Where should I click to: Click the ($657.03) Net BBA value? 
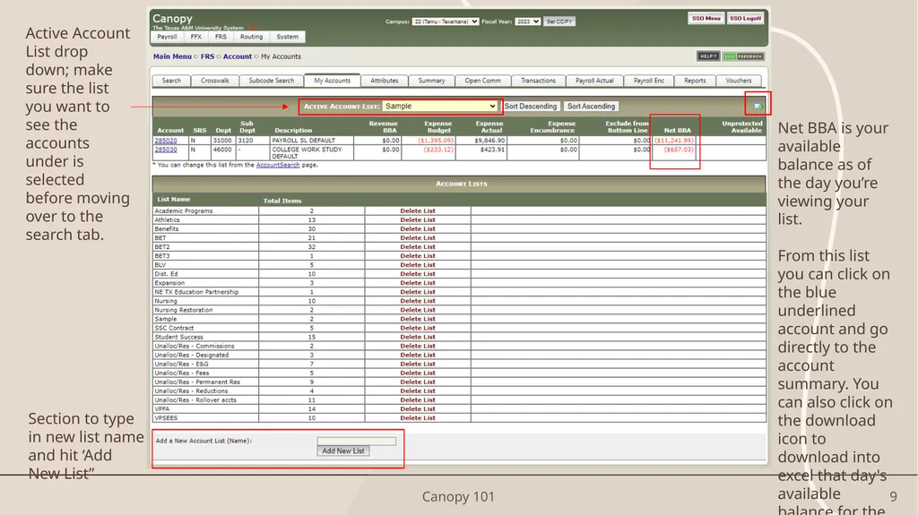[679, 150]
